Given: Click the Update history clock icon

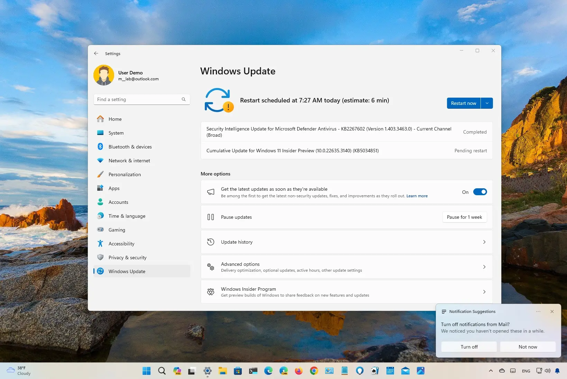Looking at the screenshot, I should pyautogui.click(x=211, y=242).
